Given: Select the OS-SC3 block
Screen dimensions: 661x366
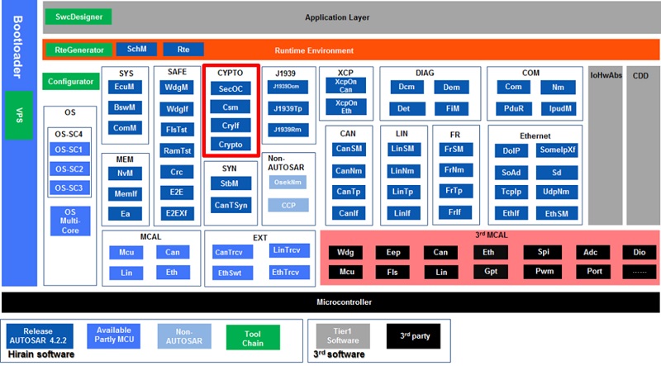Looking at the screenshot, I should 69,188.
